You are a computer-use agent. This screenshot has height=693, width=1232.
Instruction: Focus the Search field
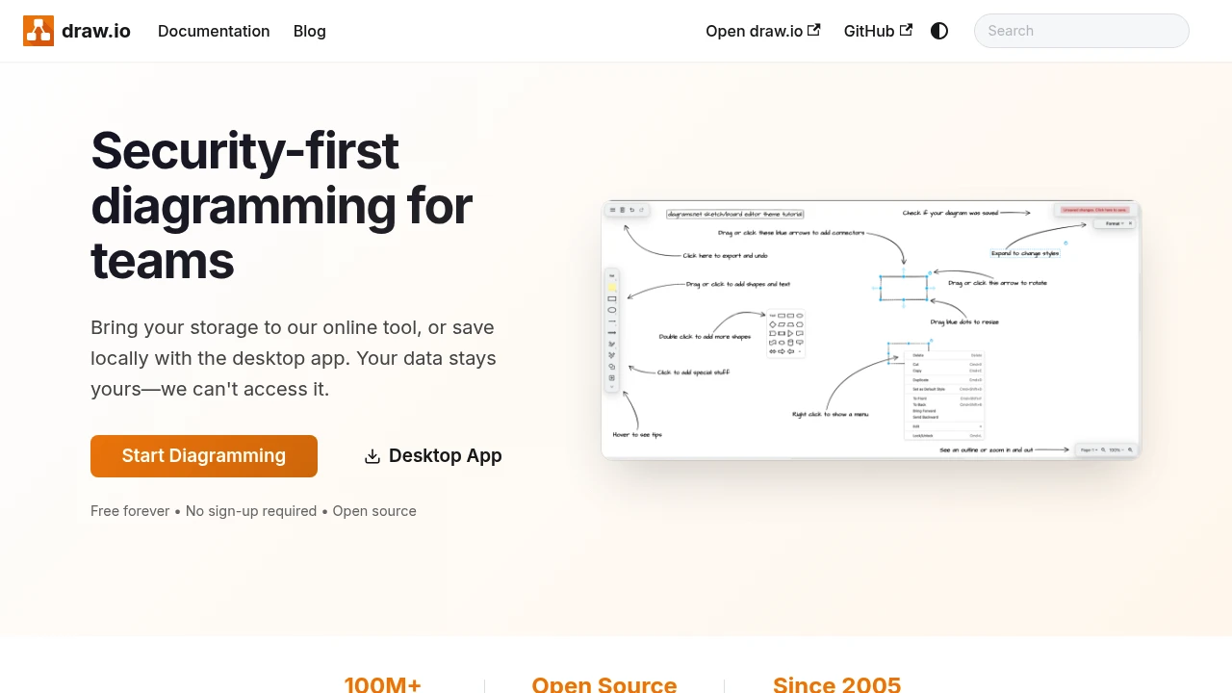1082,31
